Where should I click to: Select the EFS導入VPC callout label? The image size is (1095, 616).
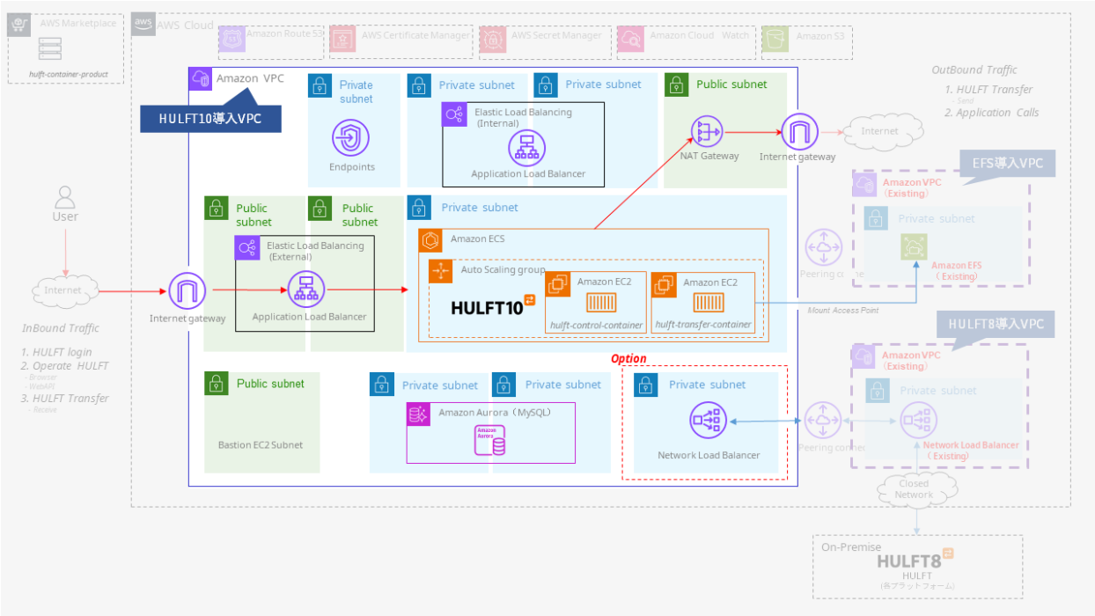point(1007,164)
